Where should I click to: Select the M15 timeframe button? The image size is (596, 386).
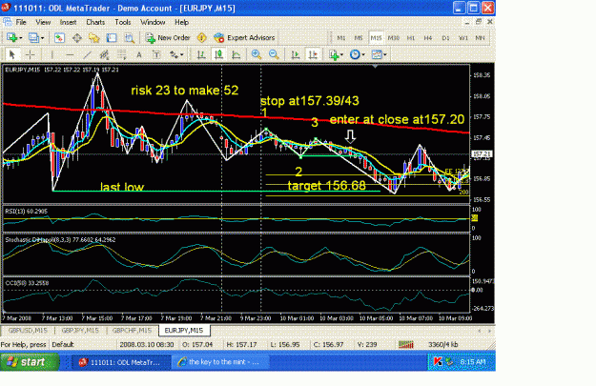[x=376, y=38]
